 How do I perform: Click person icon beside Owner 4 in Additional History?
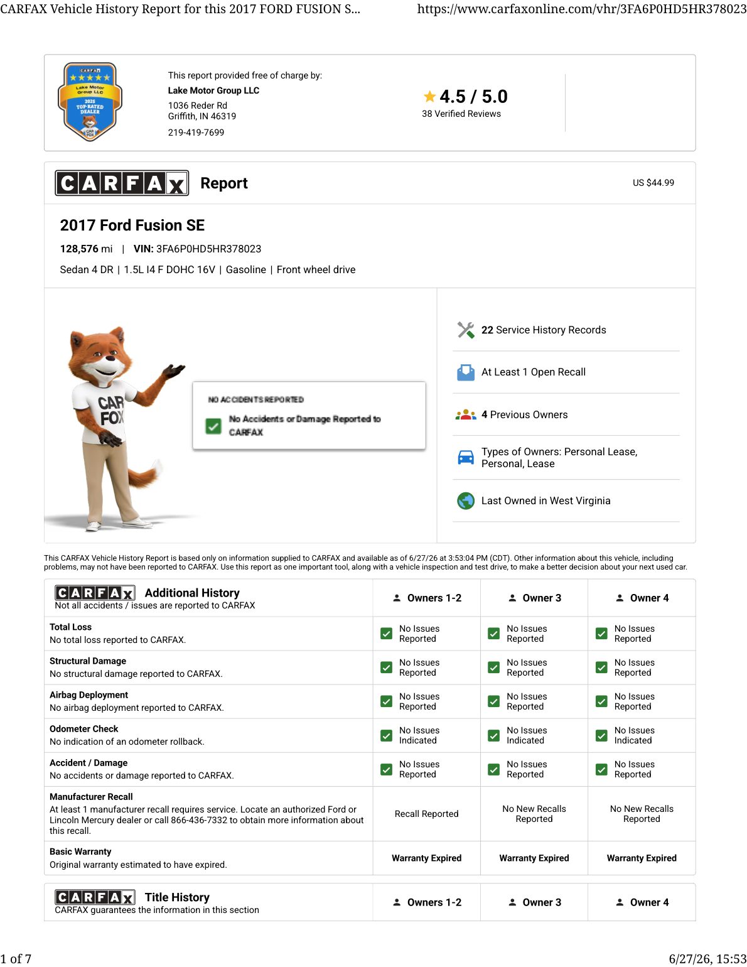620,598
